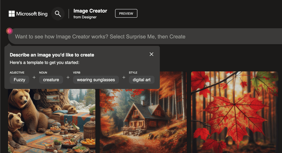The image size is (282, 153).
Task: Open the bears picnic image thumbnail
Action: click(x=52, y=121)
